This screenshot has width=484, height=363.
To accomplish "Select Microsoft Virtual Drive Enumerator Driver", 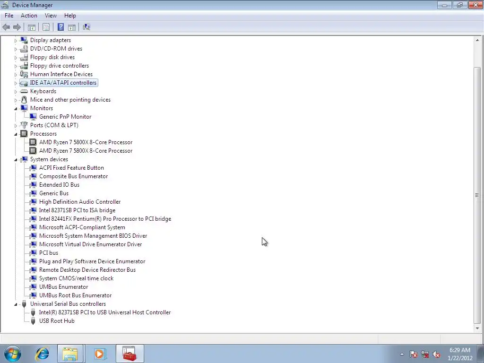I will (x=90, y=244).
